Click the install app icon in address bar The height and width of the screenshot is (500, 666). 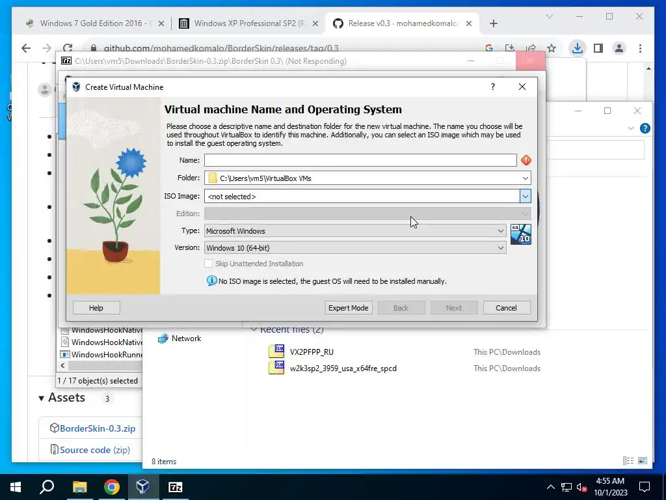coord(510,48)
